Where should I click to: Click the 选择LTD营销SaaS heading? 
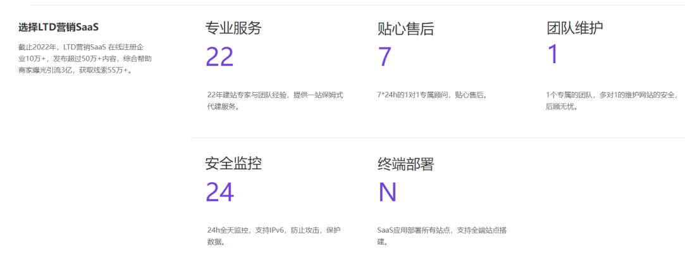tap(58, 27)
